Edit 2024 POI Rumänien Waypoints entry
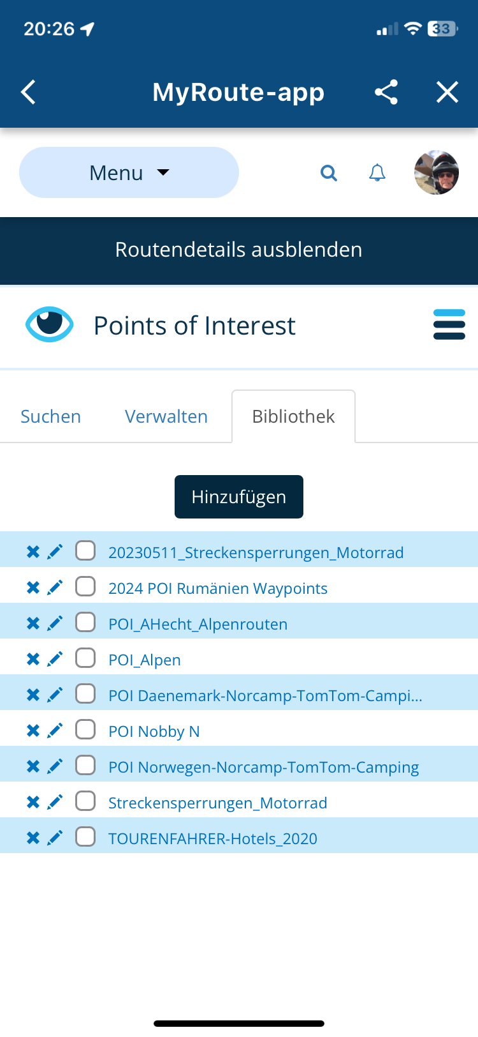 point(55,587)
